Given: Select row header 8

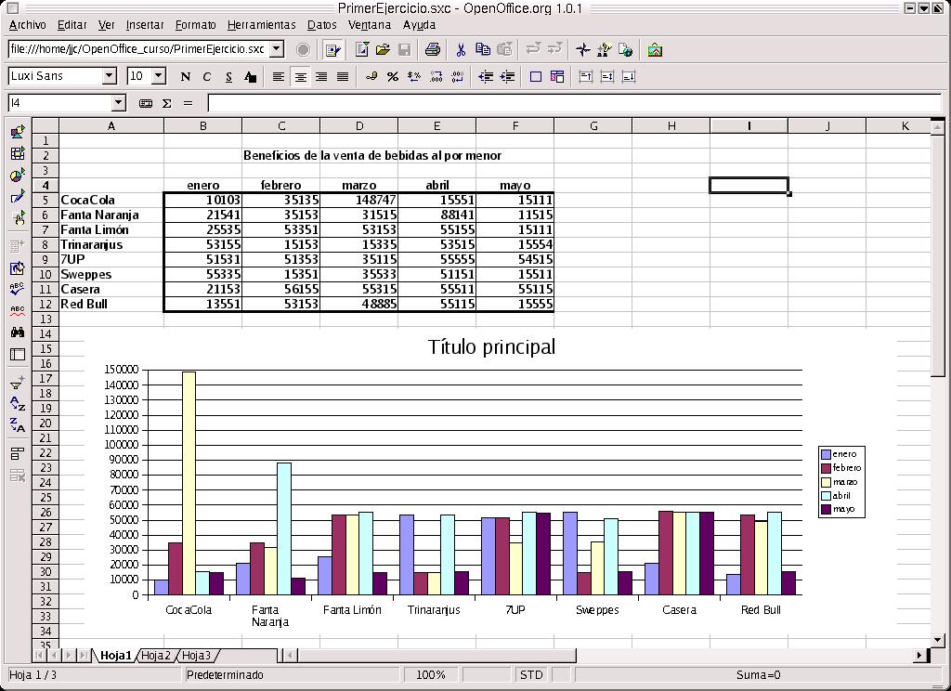Looking at the screenshot, I should click(x=46, y=244).
